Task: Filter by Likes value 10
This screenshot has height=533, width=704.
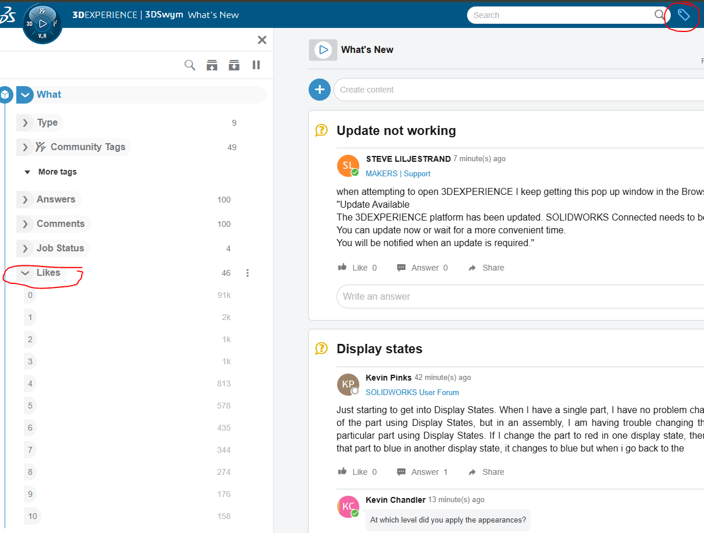Action: 33,516
